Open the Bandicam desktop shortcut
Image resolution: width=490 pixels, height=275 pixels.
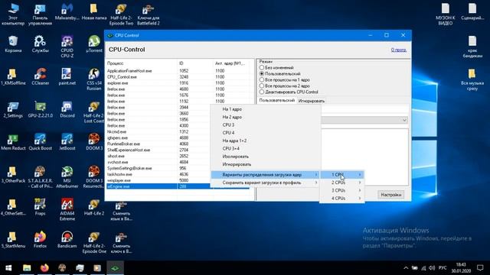[67, 240]
